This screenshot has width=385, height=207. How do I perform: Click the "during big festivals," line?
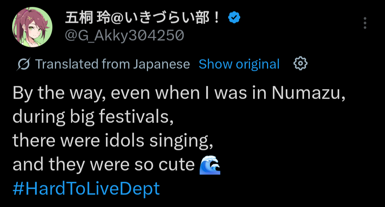(93, 117)
